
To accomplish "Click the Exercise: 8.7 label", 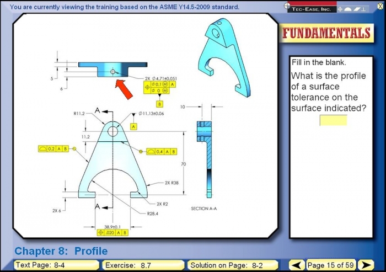I will [x=143, y=265].
